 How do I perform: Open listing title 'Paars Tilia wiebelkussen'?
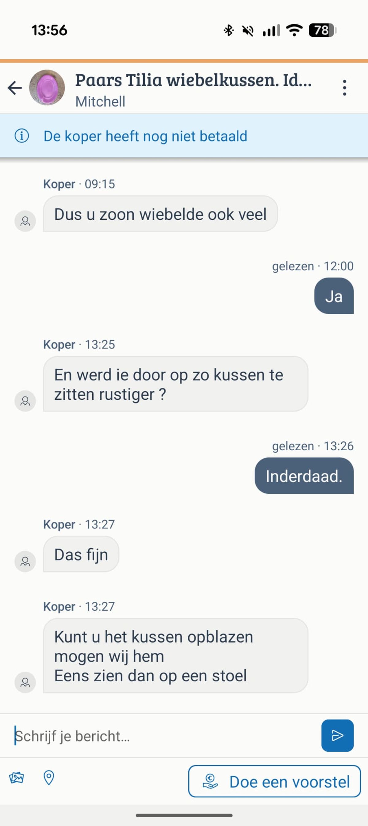193,80
